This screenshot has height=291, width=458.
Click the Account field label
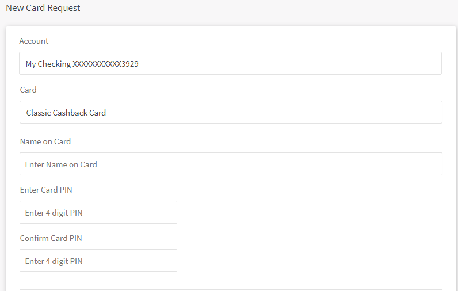point(34,41)
